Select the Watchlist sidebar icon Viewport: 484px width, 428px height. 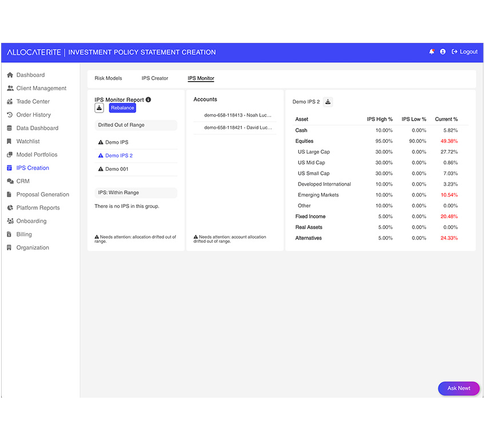coord(10,141)
